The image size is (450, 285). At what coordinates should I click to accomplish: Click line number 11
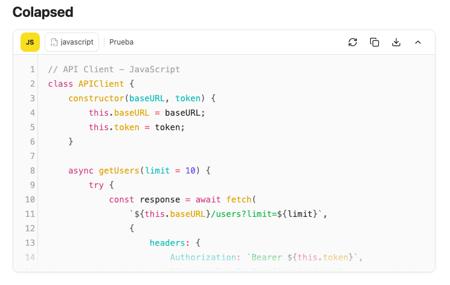pos(30,214)
